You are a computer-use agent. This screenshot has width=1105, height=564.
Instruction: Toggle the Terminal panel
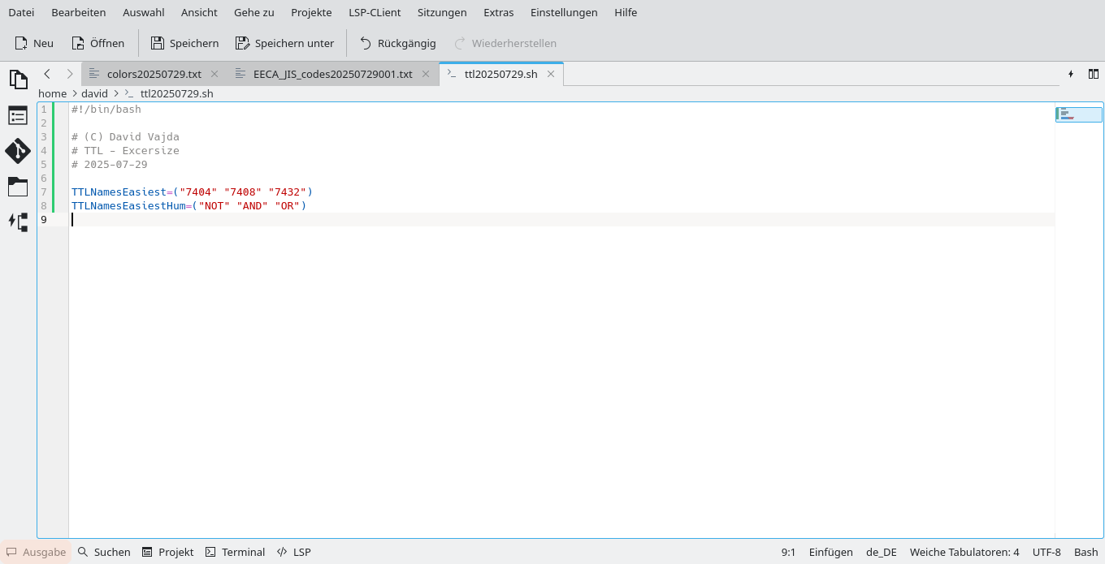point(235,552)
